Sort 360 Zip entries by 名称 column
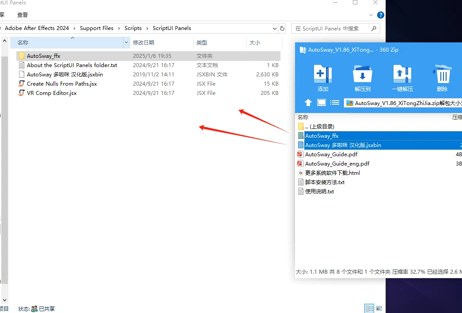 303,117
